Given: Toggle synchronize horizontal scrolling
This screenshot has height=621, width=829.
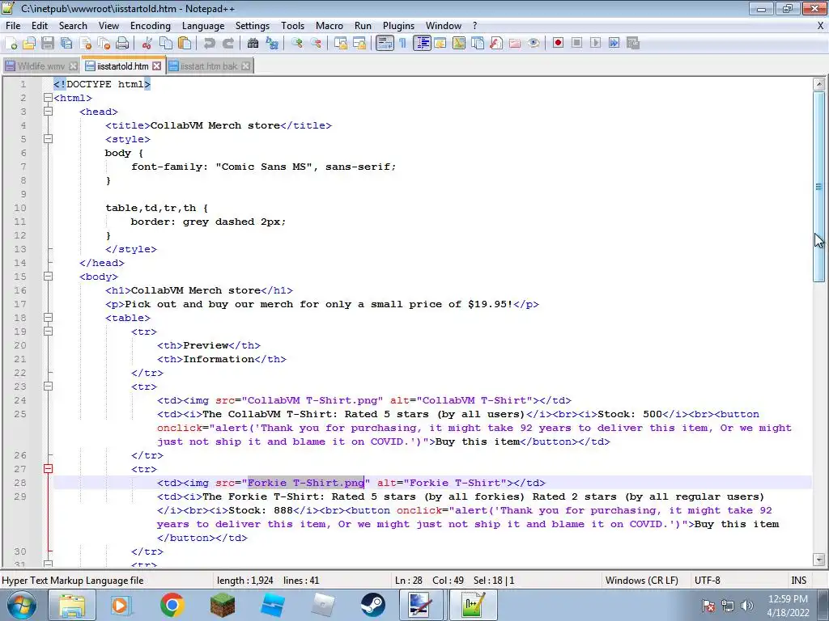Looking at the screenshot, I should tap(359, 44).
